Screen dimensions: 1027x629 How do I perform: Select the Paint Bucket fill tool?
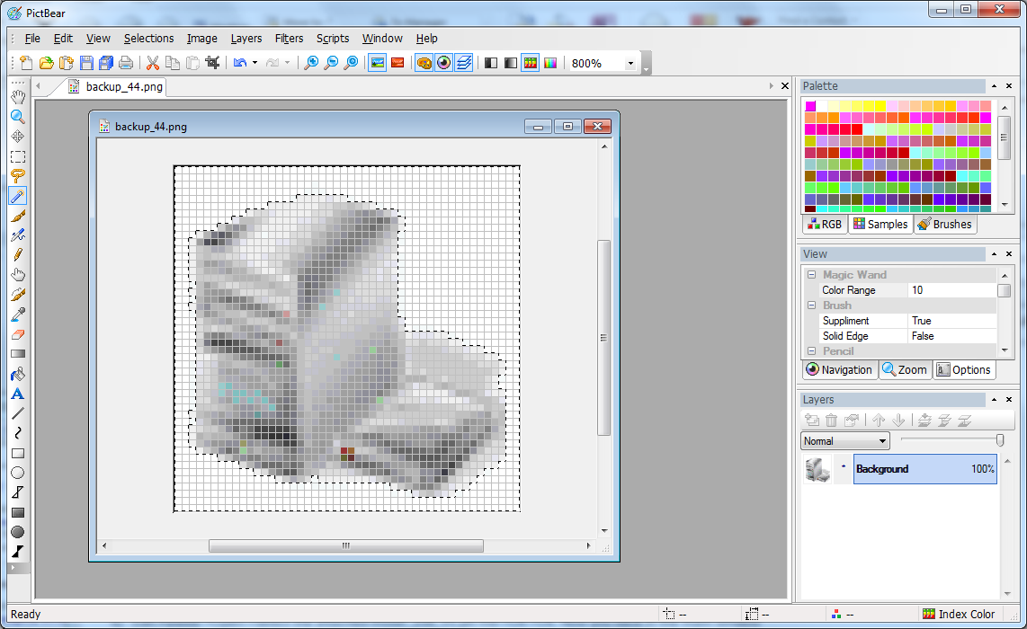click(17, 374)
